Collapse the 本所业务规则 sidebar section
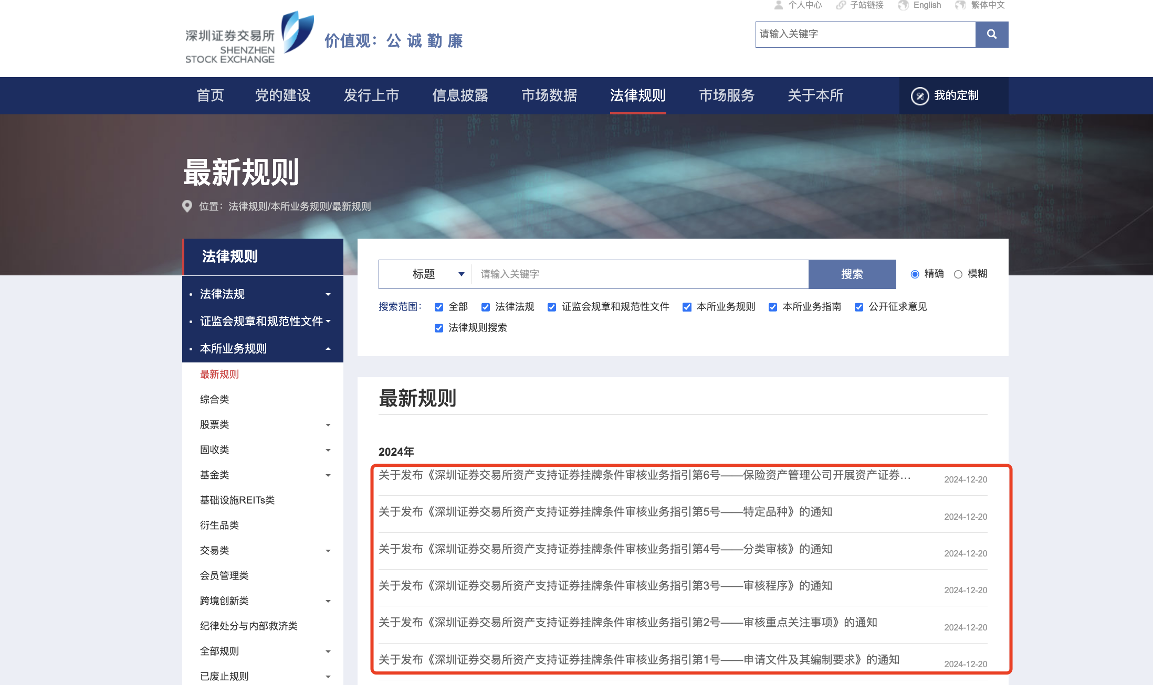 pyautogui.click(x=328, y=349)
